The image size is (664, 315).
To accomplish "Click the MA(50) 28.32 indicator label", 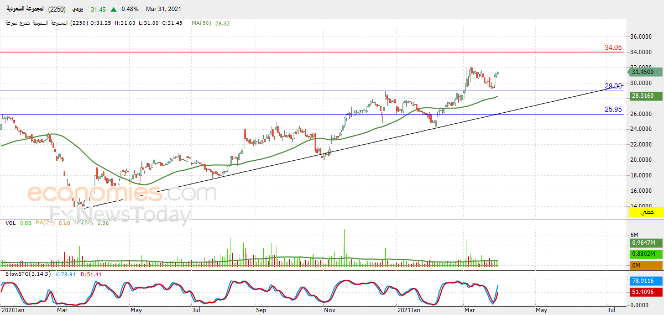I will pos(211,23).
